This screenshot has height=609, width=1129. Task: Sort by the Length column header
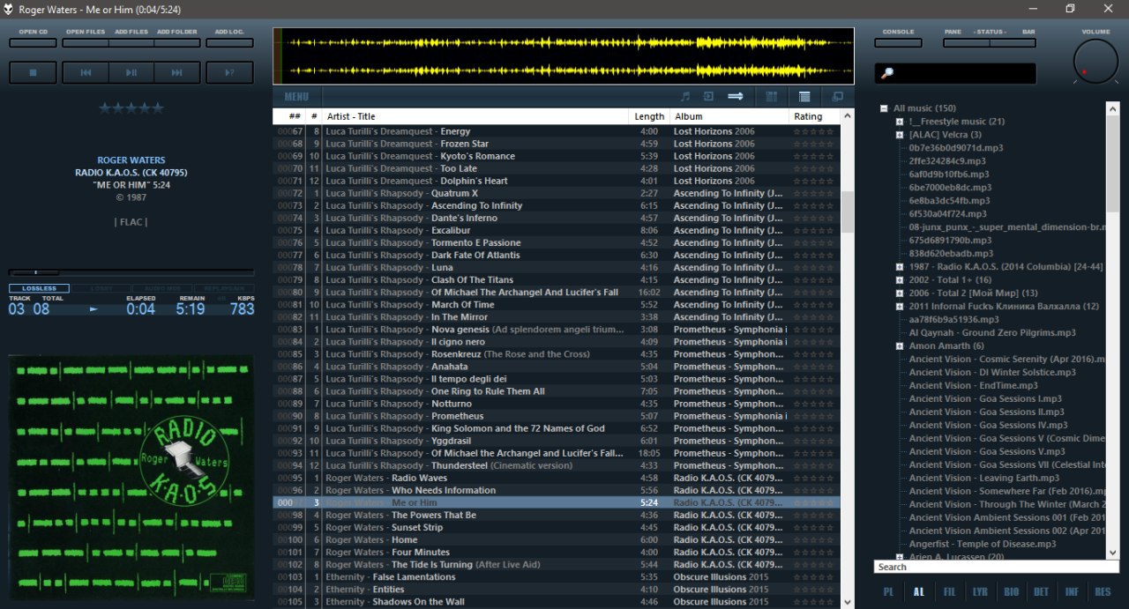(x=649, y=116)
